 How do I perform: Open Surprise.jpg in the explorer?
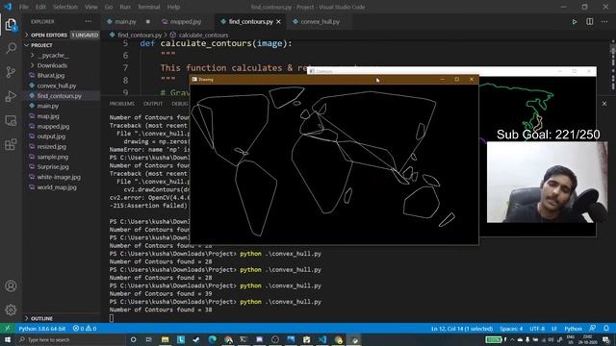click(x=53, y=166)
